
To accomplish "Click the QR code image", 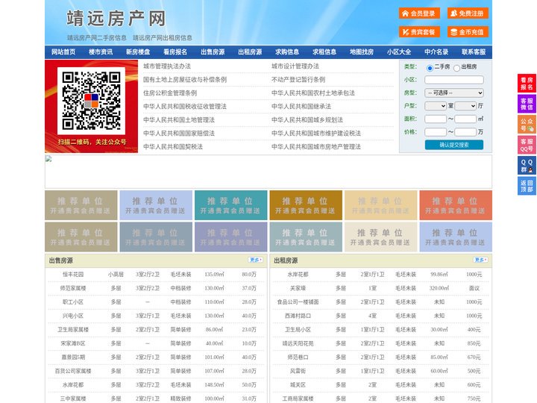I will [x=91, y=101].
